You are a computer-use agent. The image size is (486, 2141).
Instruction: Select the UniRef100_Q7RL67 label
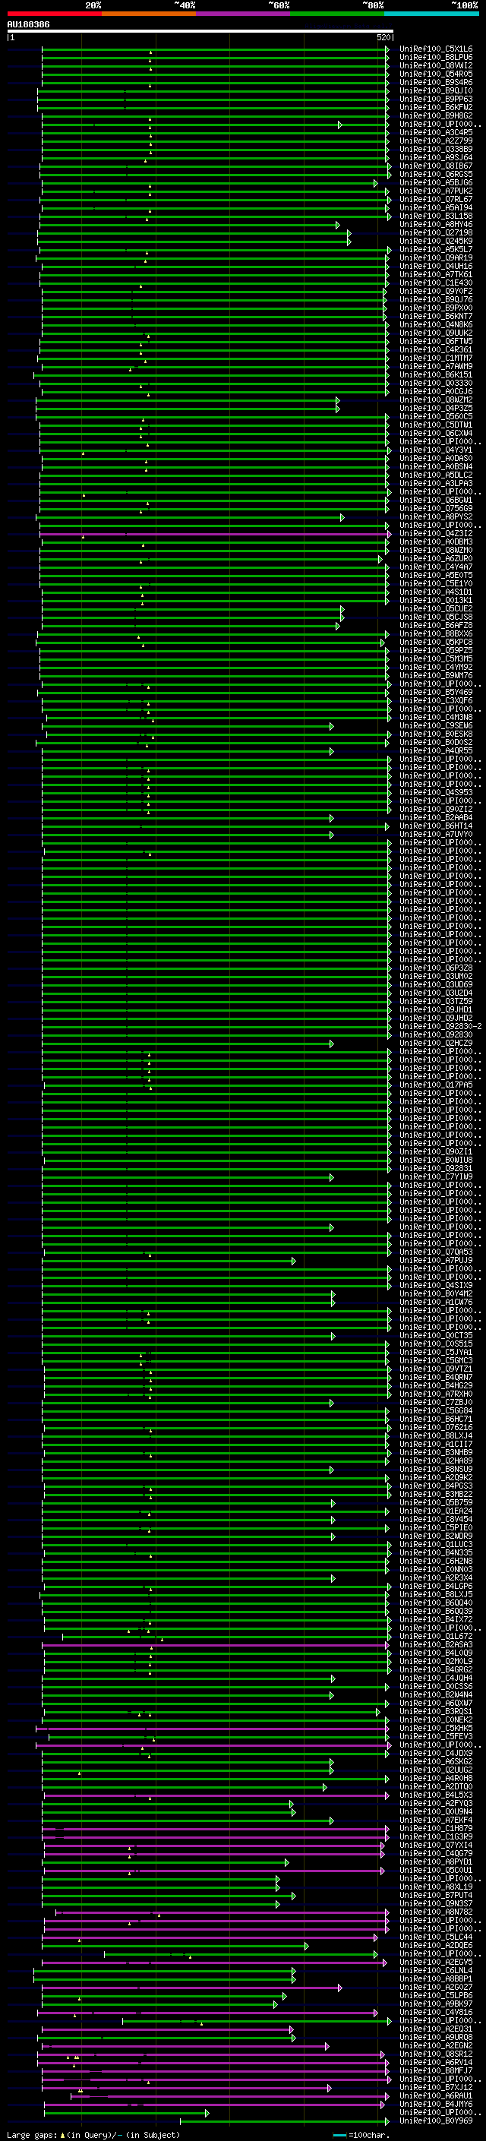(436, 200)
